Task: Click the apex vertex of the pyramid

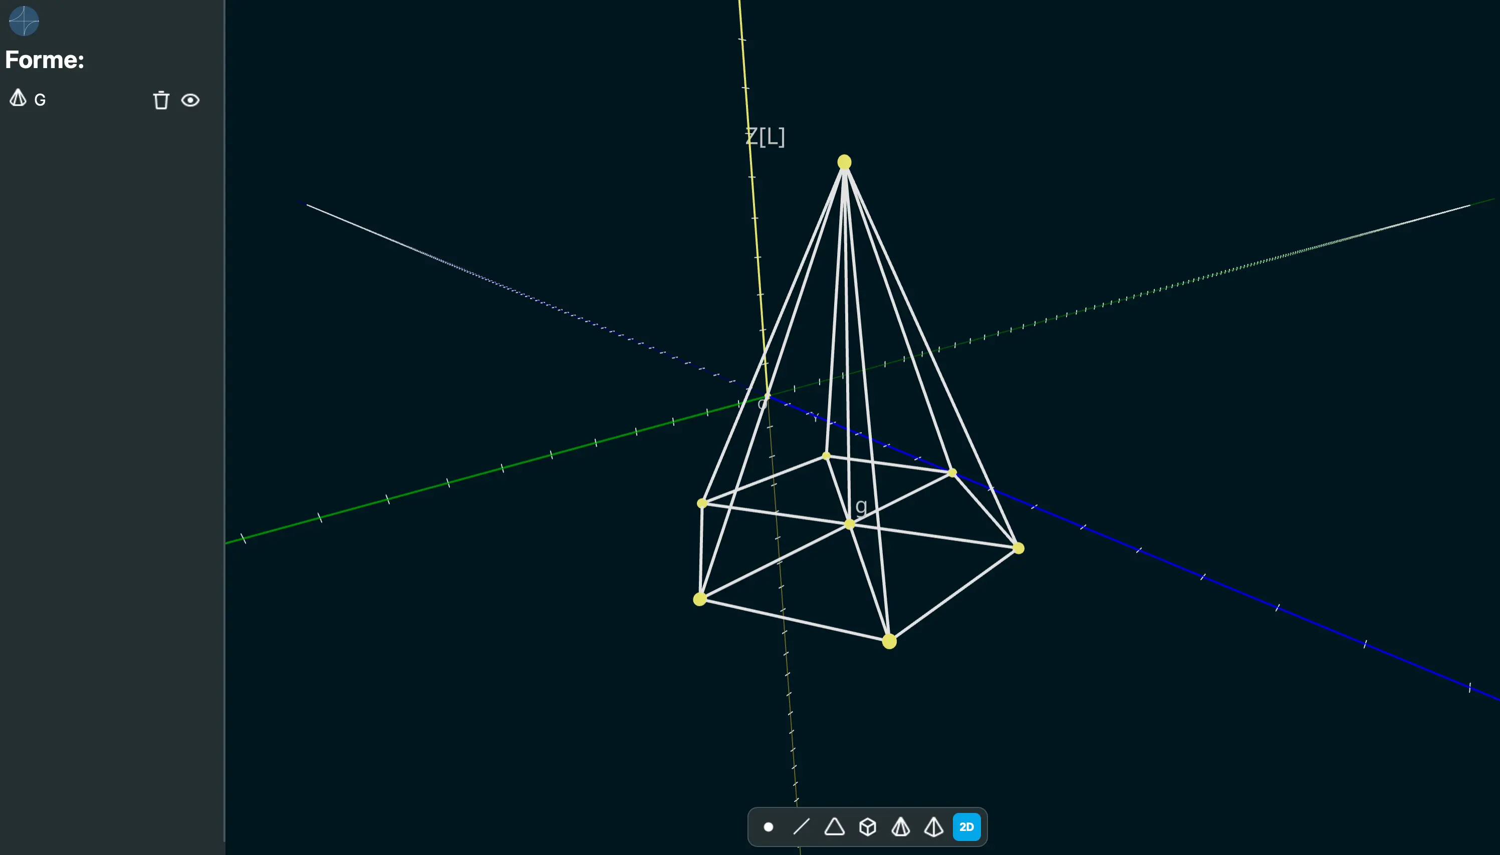Action: pos(844,162)
